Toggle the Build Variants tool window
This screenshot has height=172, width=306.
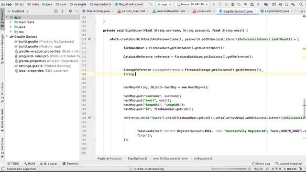click(2, 120)
